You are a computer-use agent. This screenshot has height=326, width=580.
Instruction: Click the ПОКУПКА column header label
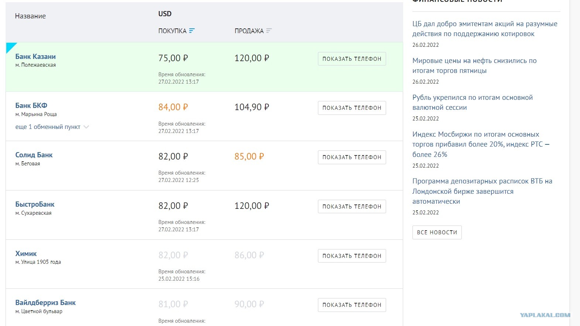pos(172,31)
